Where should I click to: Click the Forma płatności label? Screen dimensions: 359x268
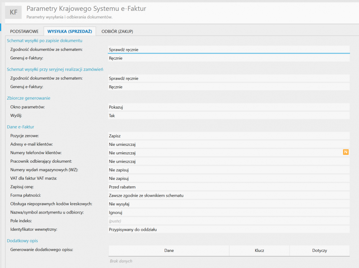(25, 195)
